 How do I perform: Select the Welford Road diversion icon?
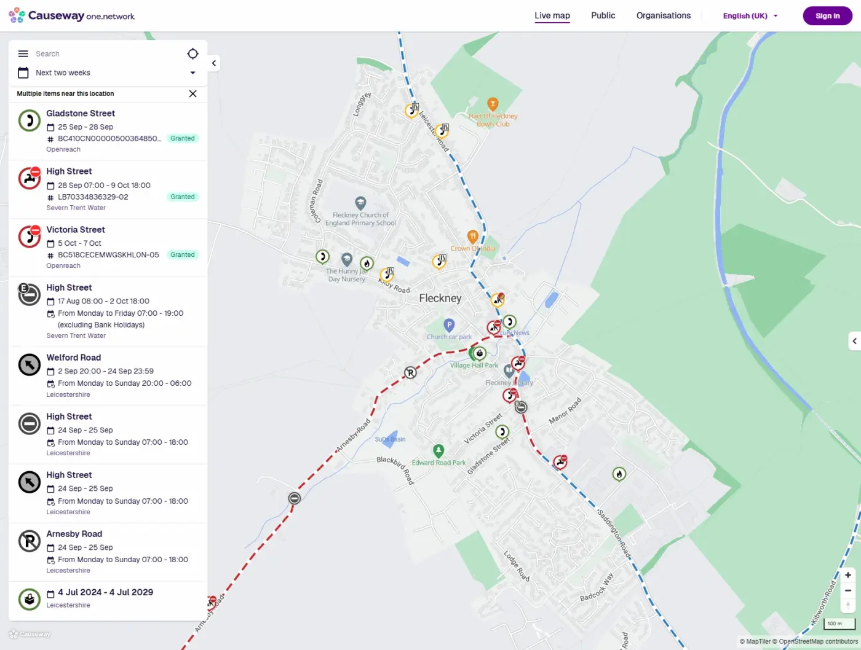coord(30,365)
